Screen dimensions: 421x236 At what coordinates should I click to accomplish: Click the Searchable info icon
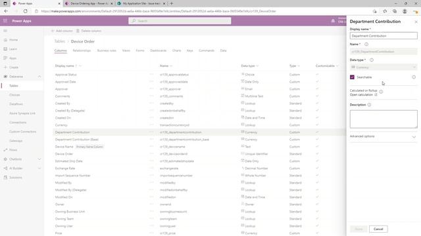414,77
